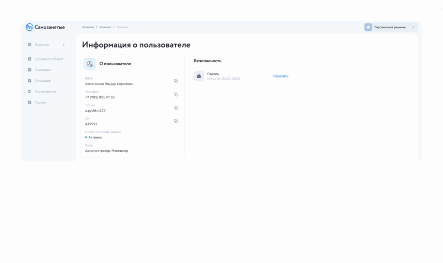Click the user avatar icon in О пользователе

(x=90, y=64)
